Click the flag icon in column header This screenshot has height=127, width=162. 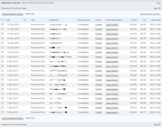tap(25, 20)
